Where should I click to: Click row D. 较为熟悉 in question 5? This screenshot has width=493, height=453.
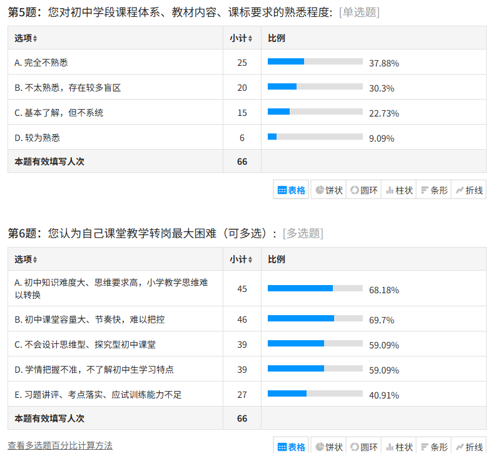247,137
